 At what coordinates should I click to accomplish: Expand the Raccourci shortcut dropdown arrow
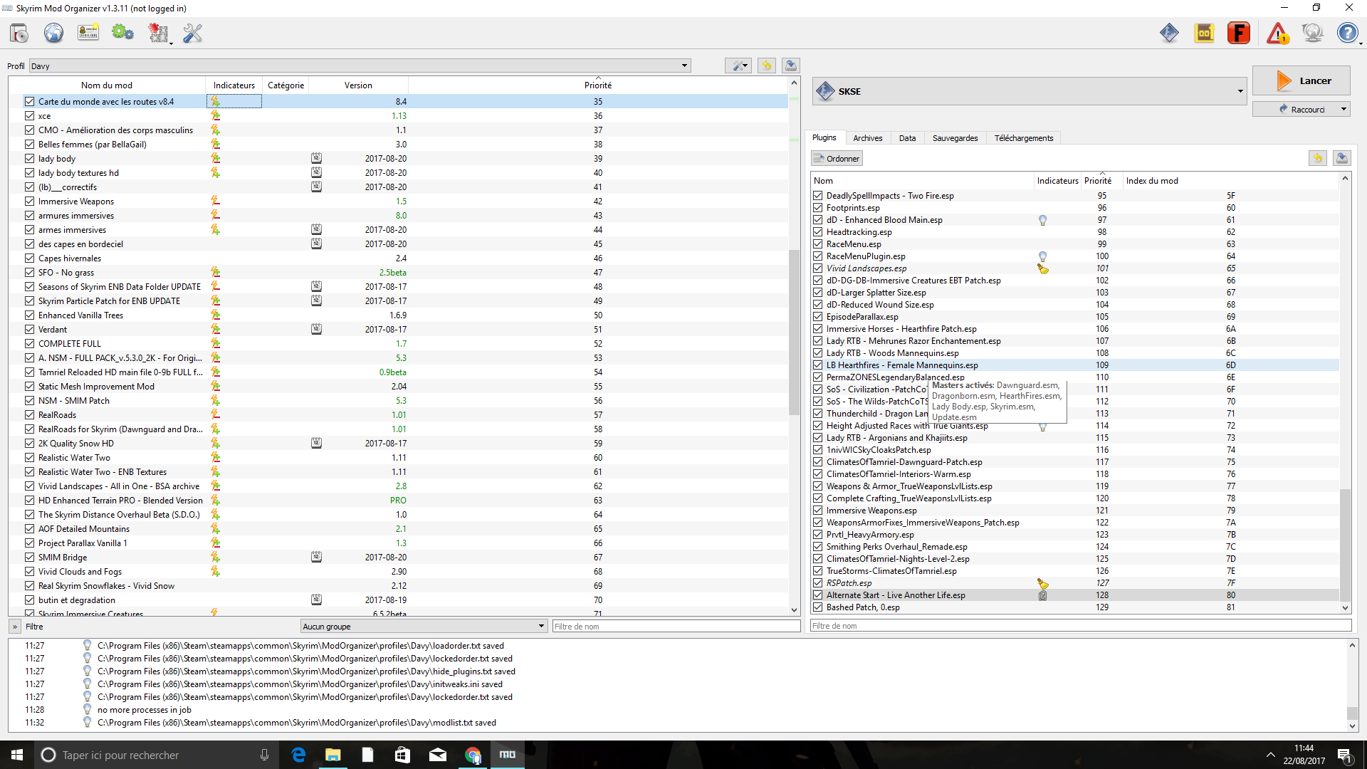click(x=1344, y=109)
